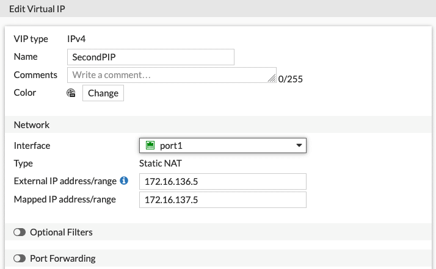Image resolution: width=436 pixels, height=269 pixels.
Task: Click the green port1 interface icon
Action: (150, 146)
